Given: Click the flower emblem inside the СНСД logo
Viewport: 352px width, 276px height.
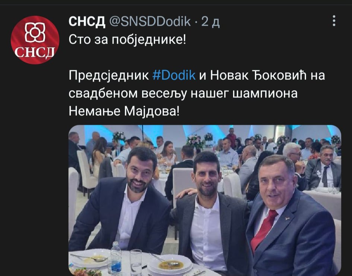Looking at the screenshot, I should (35, 32).
